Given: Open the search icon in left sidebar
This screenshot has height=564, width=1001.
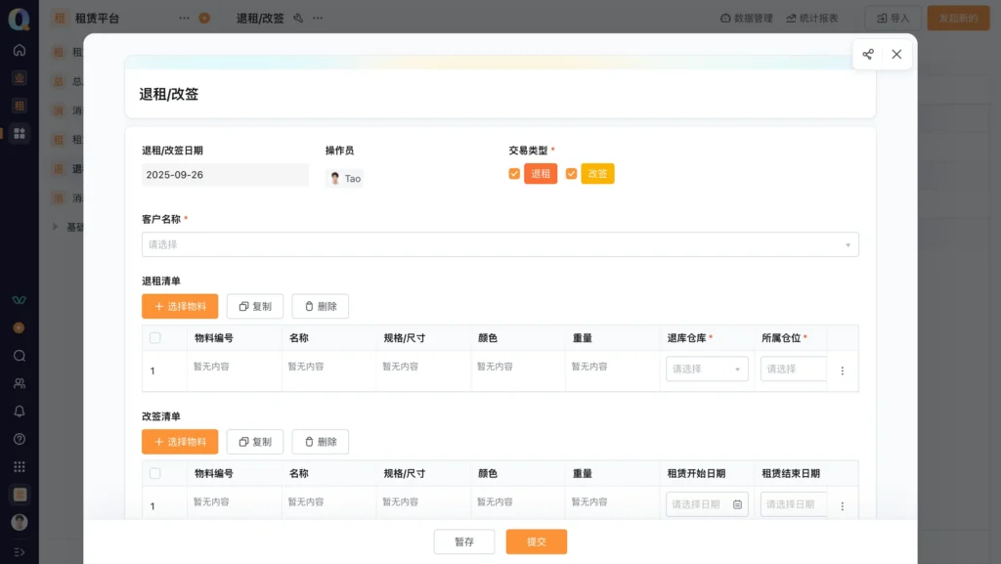Looking at the screenshot, I should pos(20,356).
